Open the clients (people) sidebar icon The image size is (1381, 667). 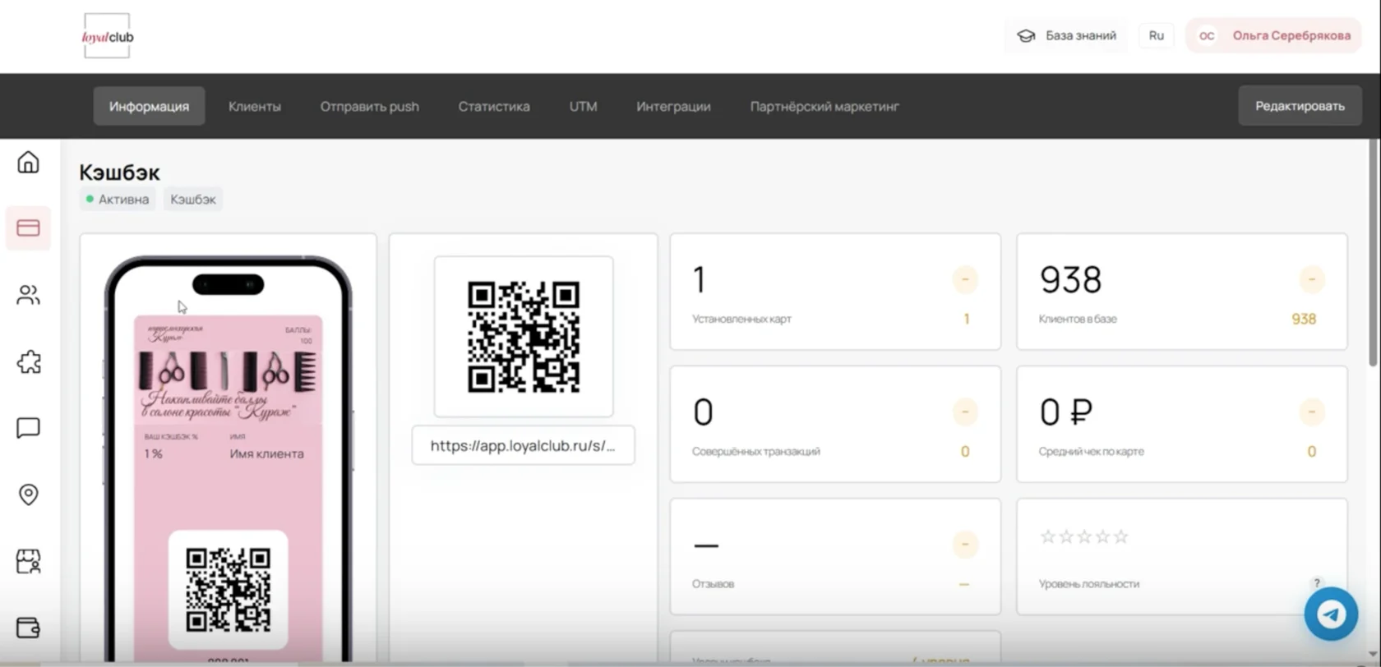[28, 295]
